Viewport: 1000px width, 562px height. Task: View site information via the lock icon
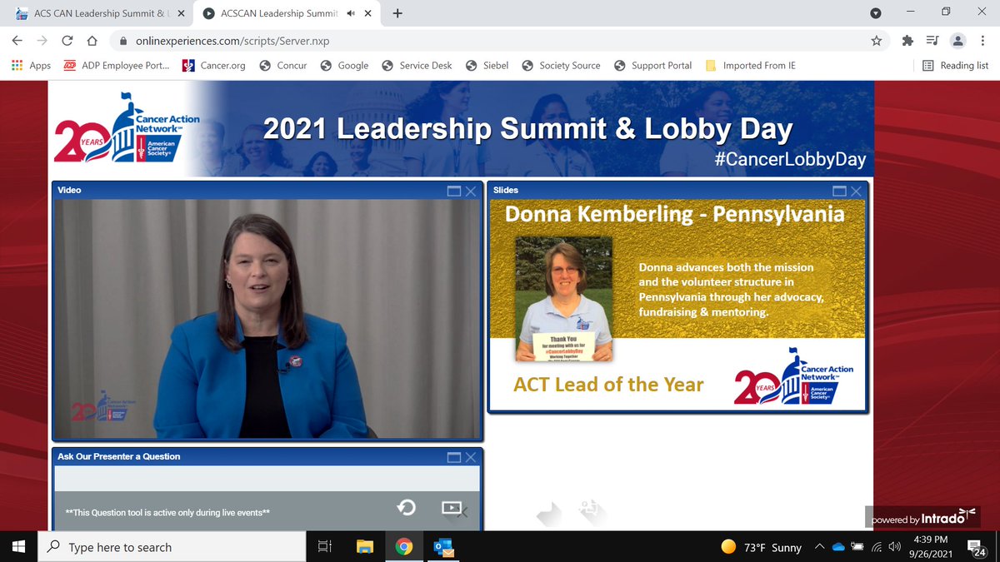[122, 40]
